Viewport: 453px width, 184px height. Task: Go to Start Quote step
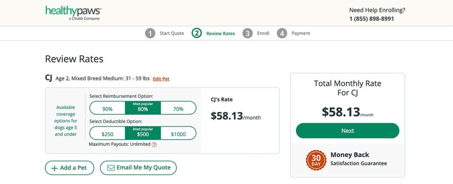coord(172,33)
